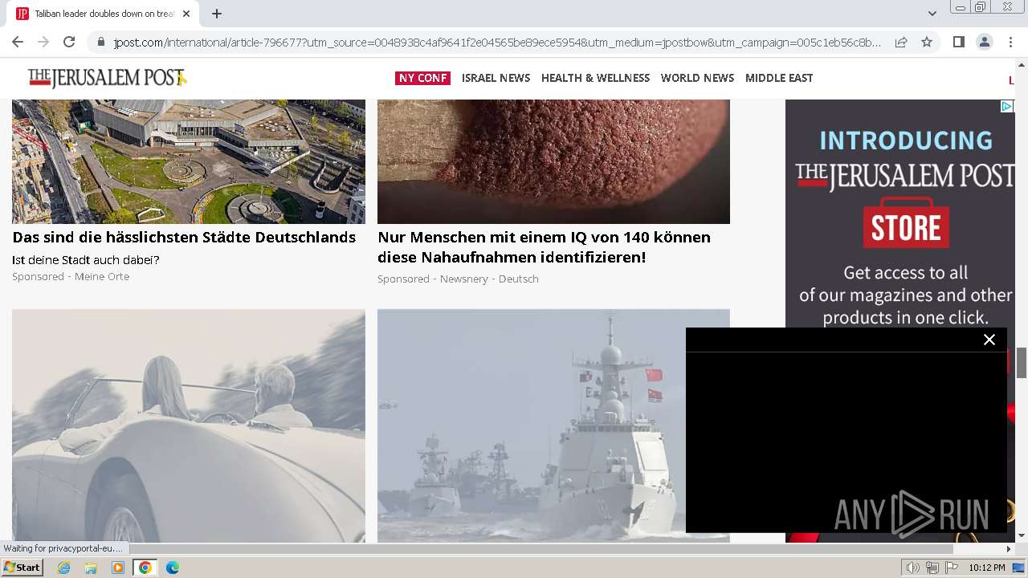Click the horizontal scrollbar right arrow
This screenshot has height=578, width=1028.
(1010, 549)
